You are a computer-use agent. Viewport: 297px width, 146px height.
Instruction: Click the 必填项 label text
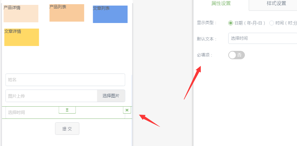pyautogui.click(x=205, y=55)
